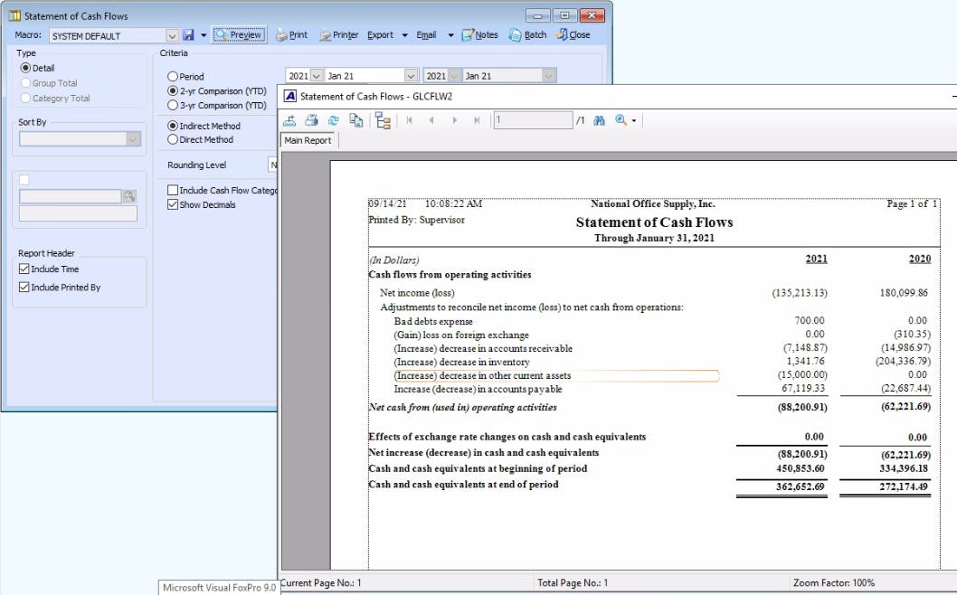This screenshot has width=957, height=595.
Task: Go to last page in report viewer
Action: pyautogui.click(x=477, y=121)
